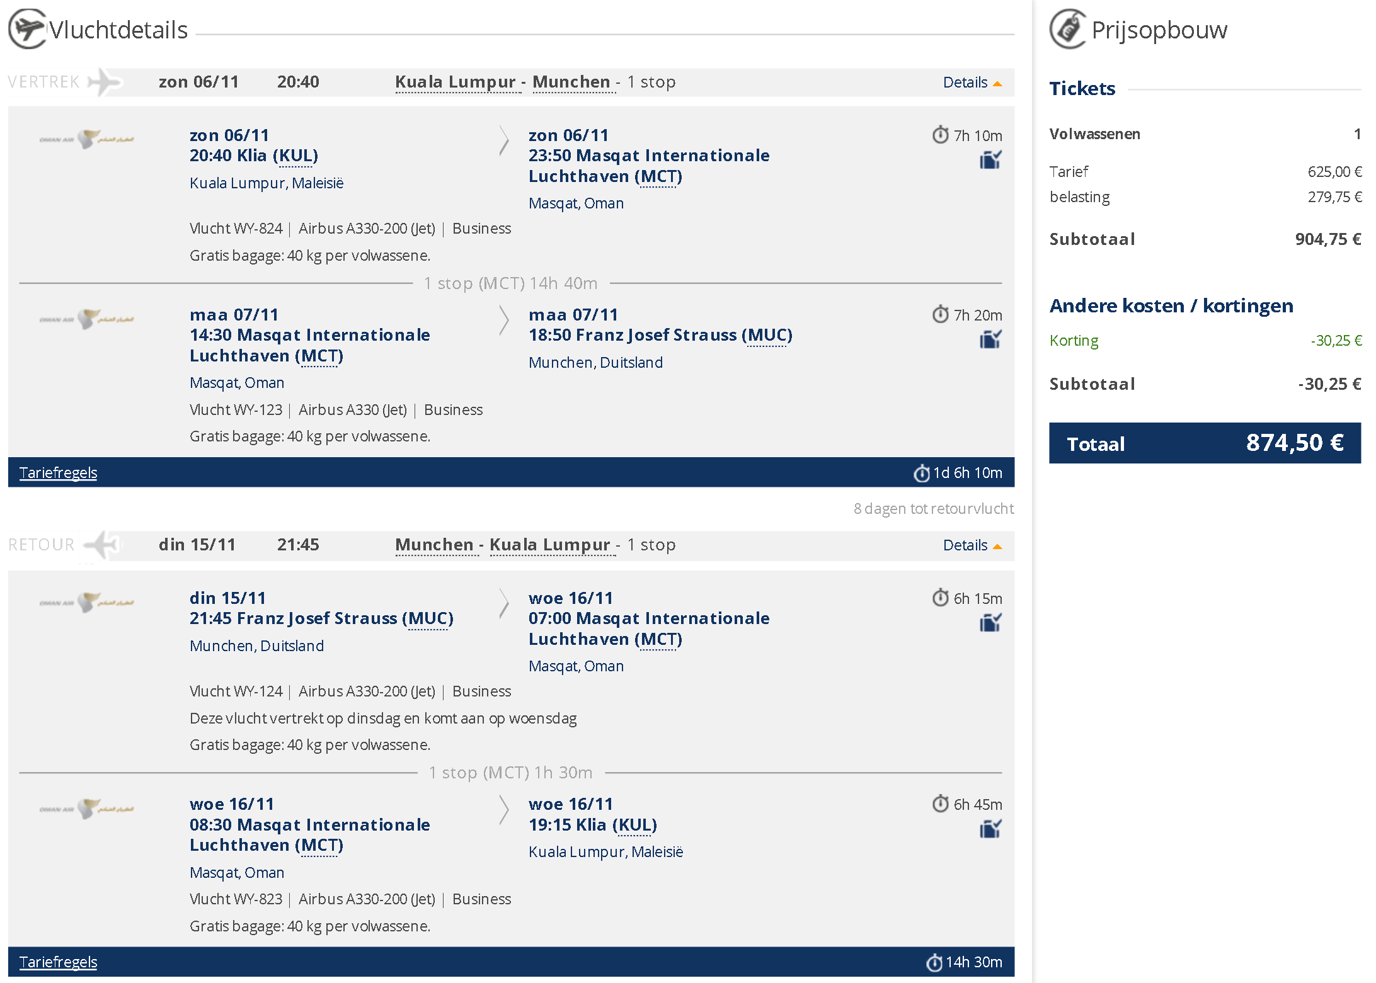Click stopwatch icon next to 7h 10m
Screen dimensions: 1376x983
[x=941, y=135]
